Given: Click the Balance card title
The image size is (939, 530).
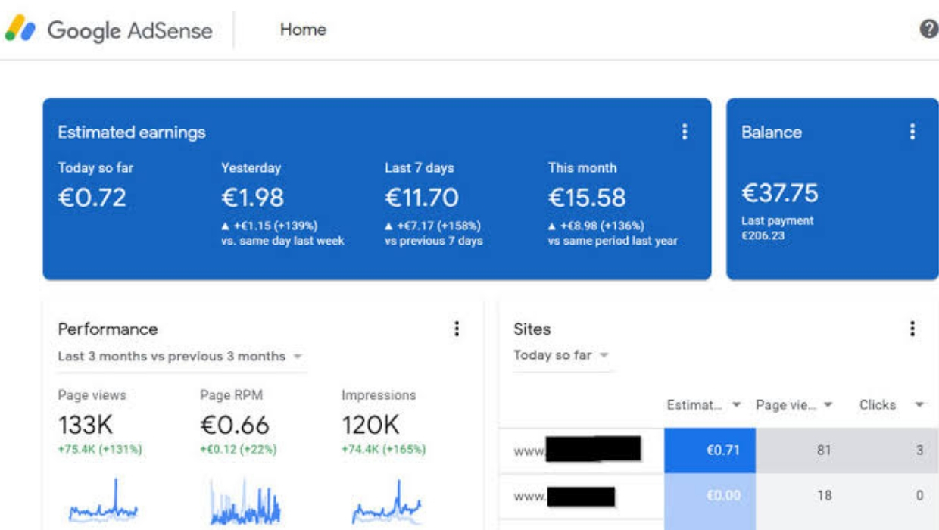Looking at the screenshot, I should (x=772, y=132).
